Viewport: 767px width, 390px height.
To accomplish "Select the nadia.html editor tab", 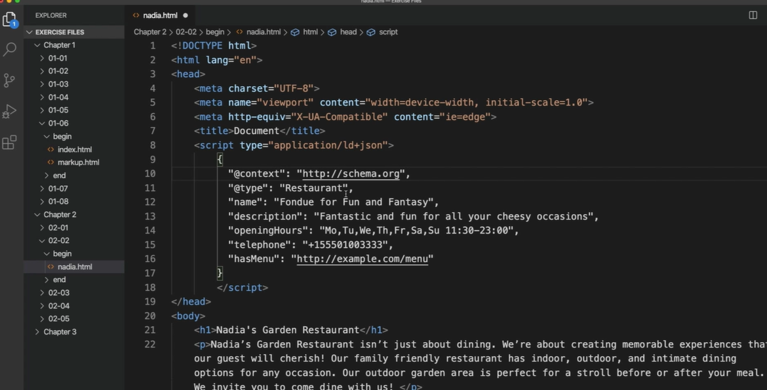I will [160, 15].
